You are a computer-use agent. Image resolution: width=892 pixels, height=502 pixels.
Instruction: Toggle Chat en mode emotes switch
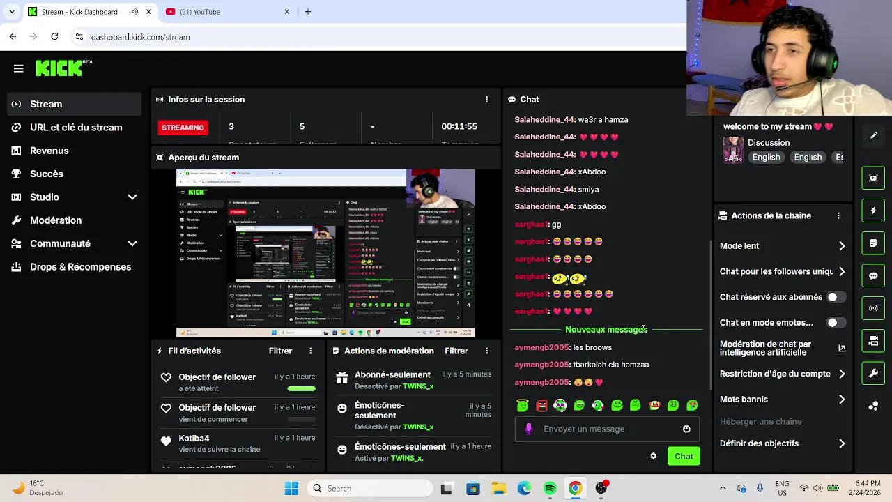(x=836, y=323)
